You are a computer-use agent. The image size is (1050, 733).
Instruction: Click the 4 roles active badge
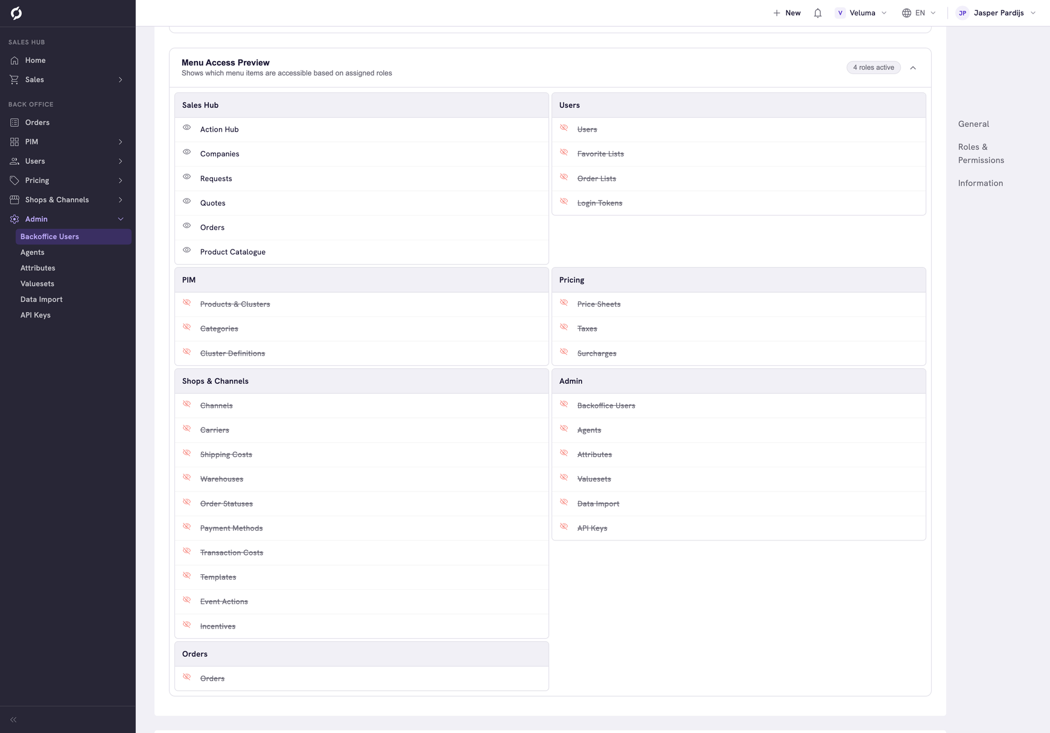(874, 68)
